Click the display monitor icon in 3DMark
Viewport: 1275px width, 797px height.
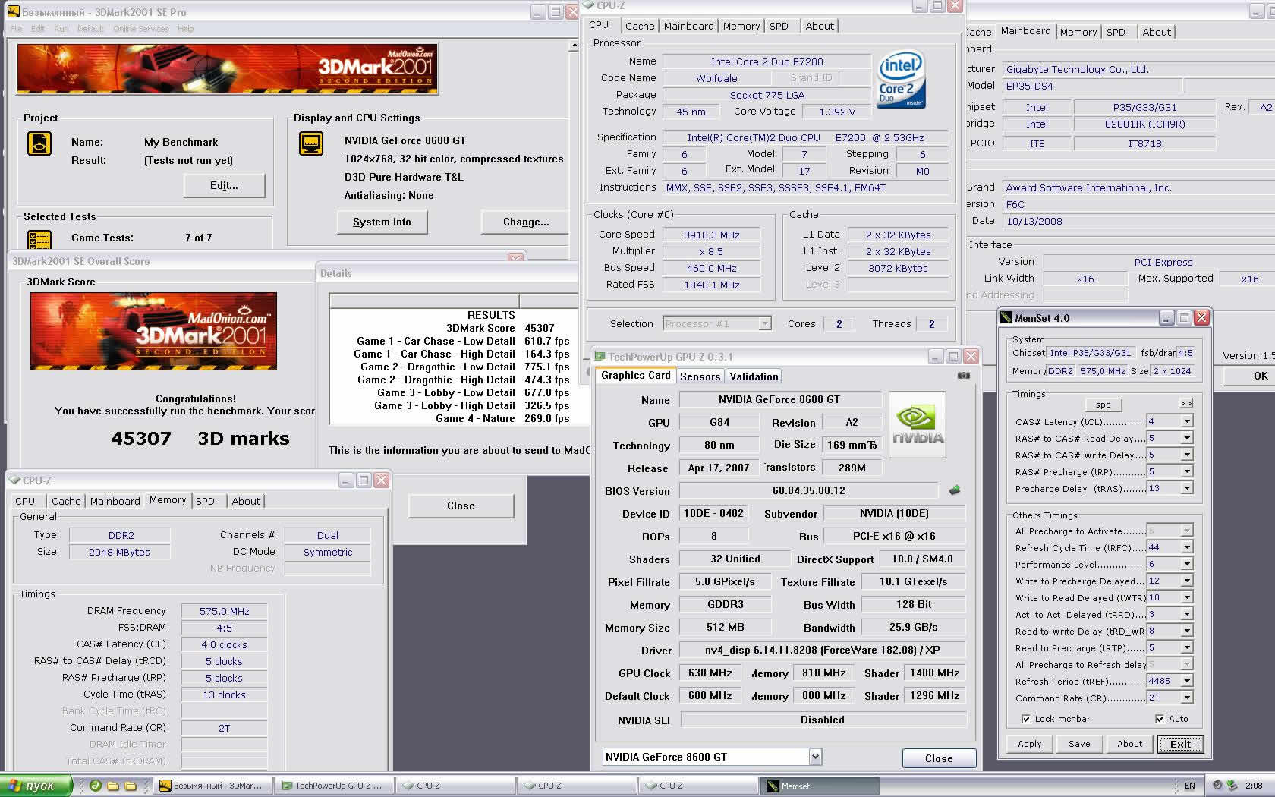click(x=311, y=143)
